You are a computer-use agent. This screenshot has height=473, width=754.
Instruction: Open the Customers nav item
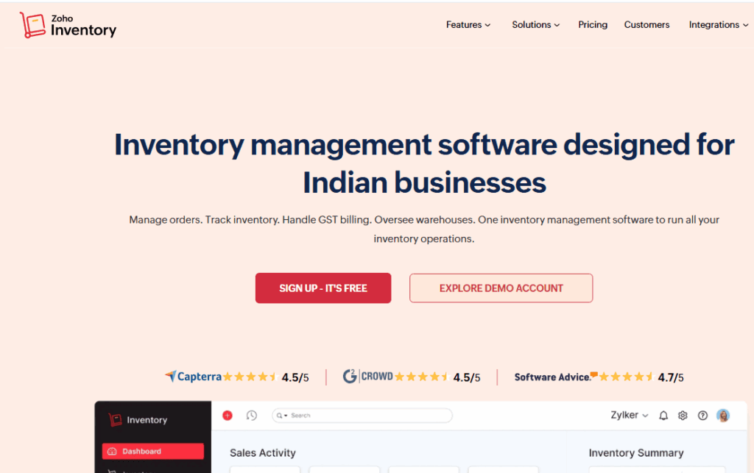(x=646, y=25)
